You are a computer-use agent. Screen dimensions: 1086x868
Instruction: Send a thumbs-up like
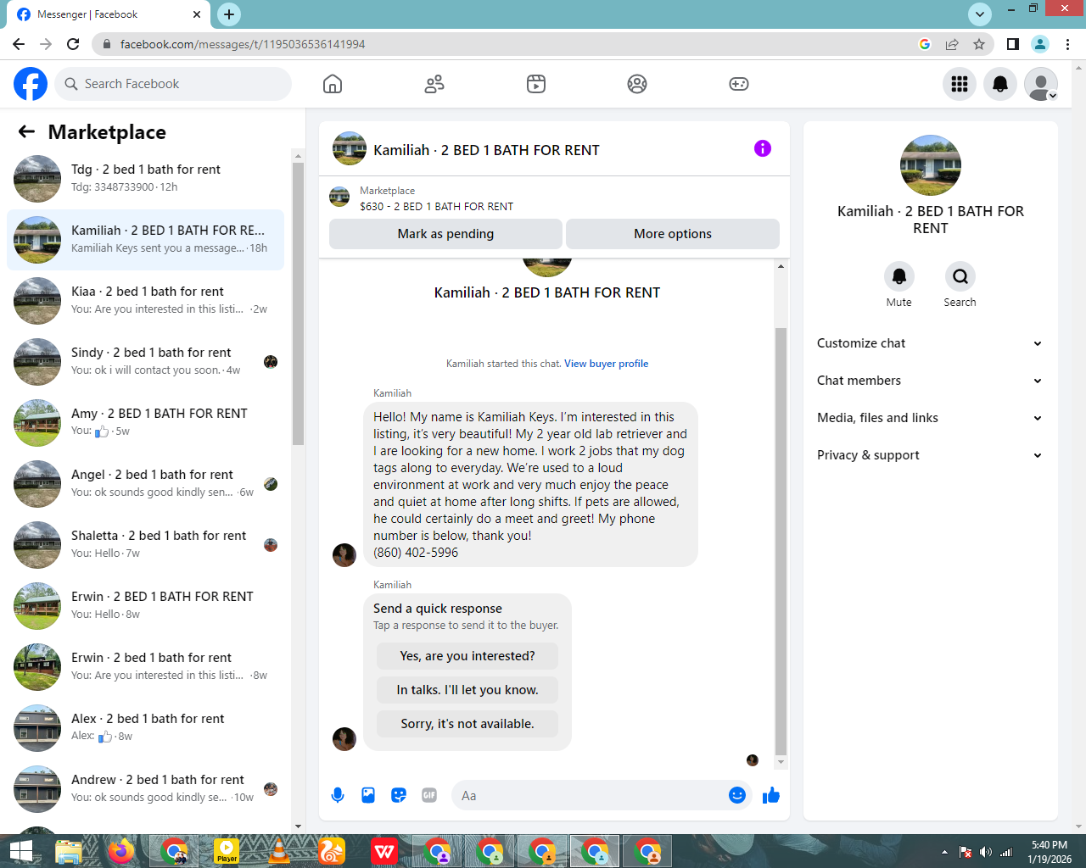pyautogui.click(x=771, y=795)
